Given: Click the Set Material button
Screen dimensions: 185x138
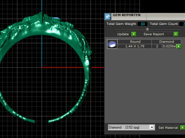Looking at the screenshot, I should click(168, 128).
